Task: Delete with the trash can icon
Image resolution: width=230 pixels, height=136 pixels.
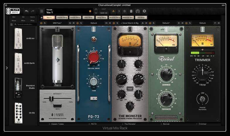Action: click(131, 11)
